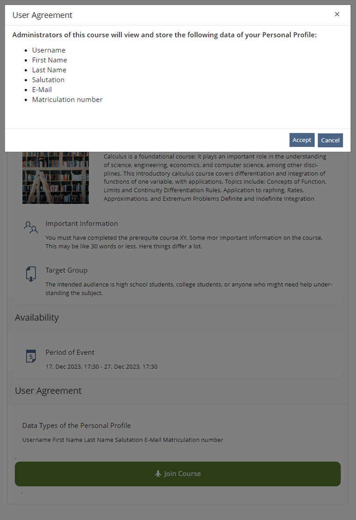Image resolution: width=356 pixels, height=520 pixels.
Task: Click the Target Group heading text
Action: coord(66,270)
